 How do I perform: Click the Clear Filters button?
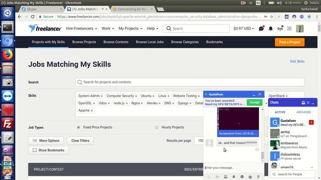pos(80,140)
